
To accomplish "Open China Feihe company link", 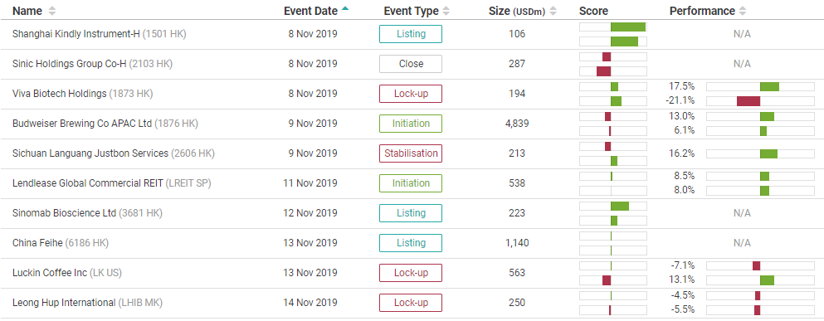I will click(61, 243).
